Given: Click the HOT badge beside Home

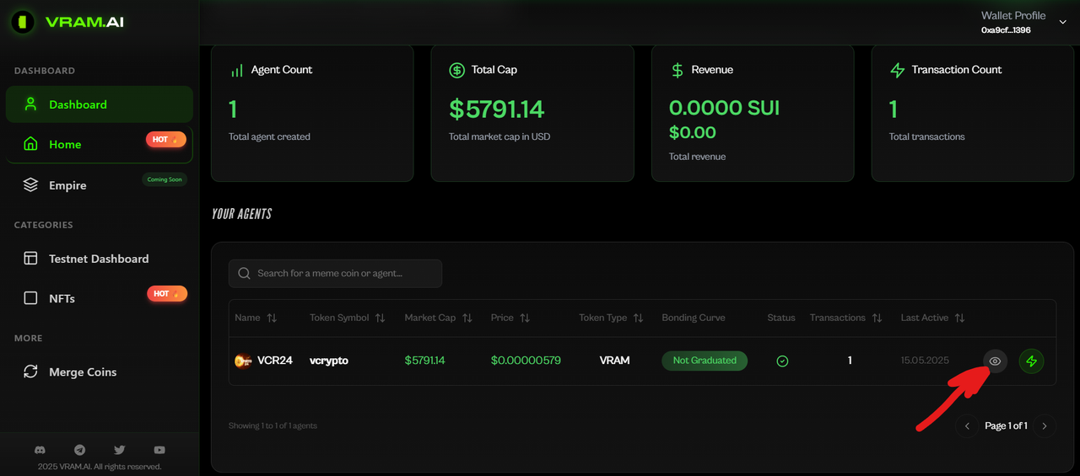Looking at the screenshot, I should pos(166,139).
